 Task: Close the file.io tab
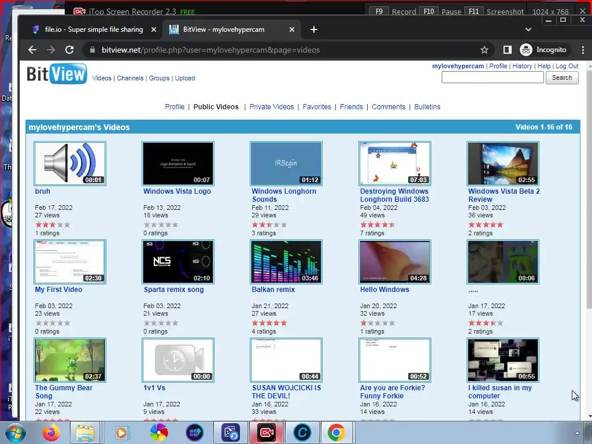click(154, 29)
